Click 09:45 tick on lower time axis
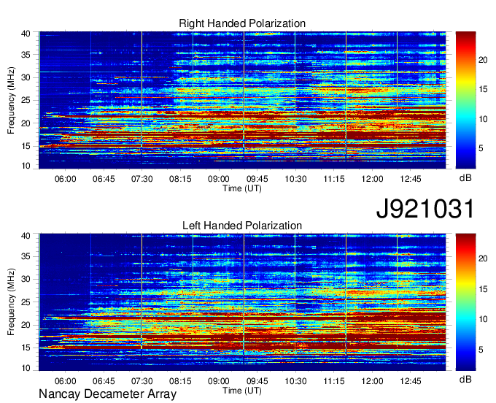This screenshot has width=496, height=403. [x=257, y=381]
